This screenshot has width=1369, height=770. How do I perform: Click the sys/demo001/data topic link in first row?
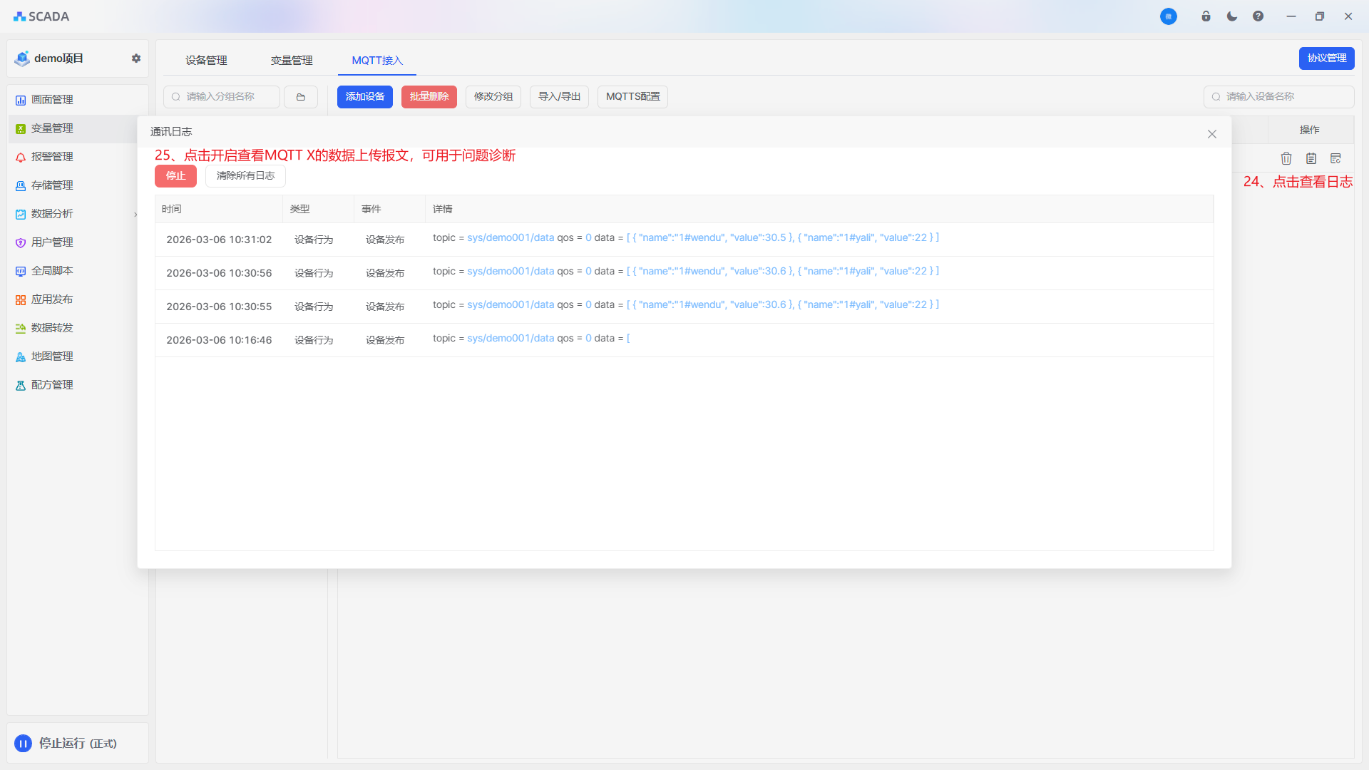(511, 238)
